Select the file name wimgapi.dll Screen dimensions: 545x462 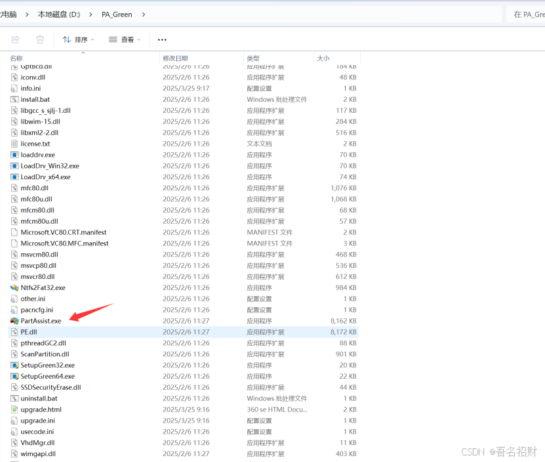point(38,454)
